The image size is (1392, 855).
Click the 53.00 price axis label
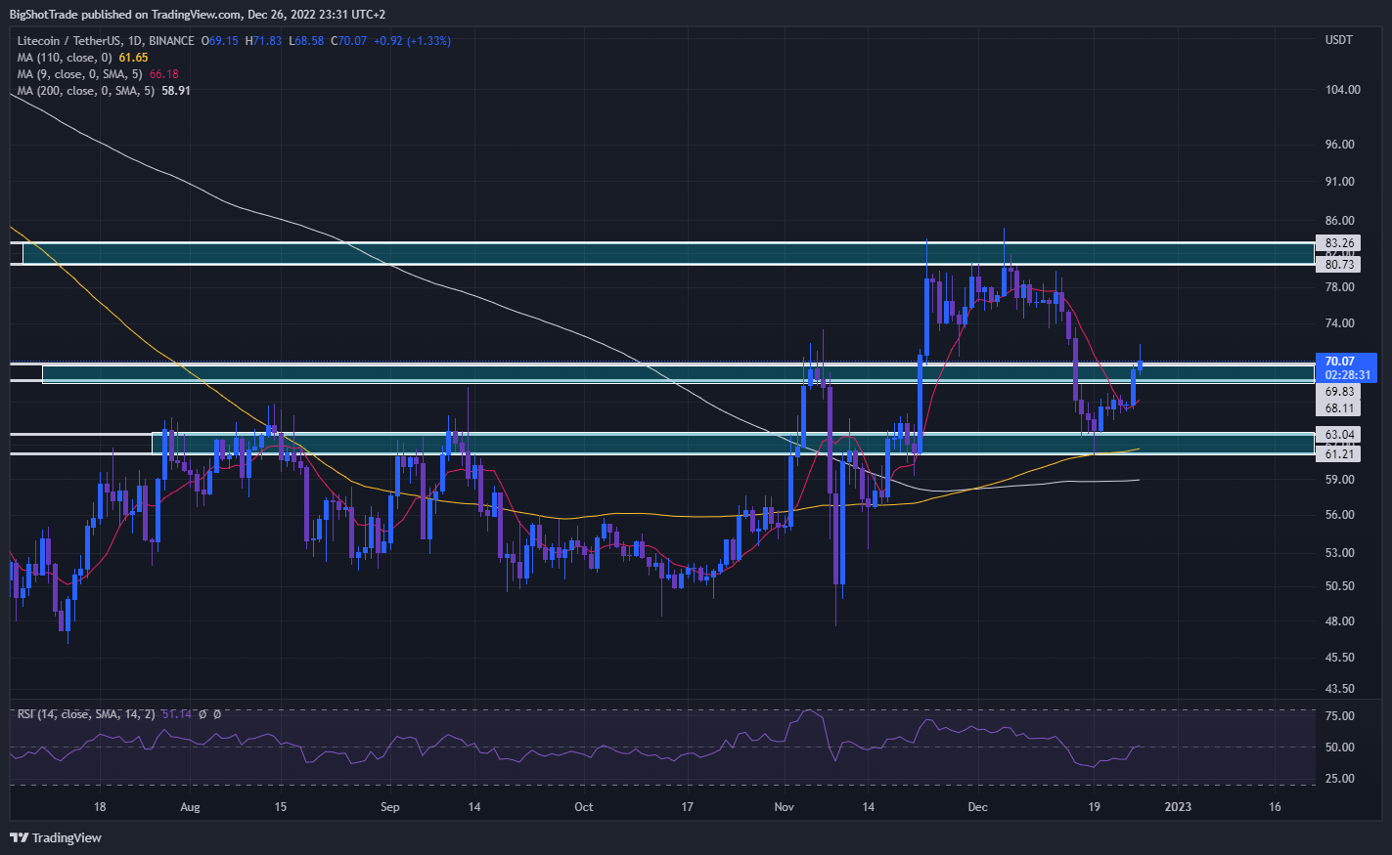[x=1339, y=553]
